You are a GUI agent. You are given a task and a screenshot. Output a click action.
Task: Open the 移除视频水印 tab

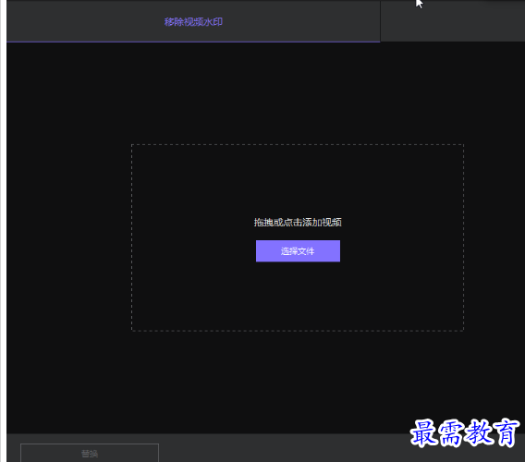(193, 22)
